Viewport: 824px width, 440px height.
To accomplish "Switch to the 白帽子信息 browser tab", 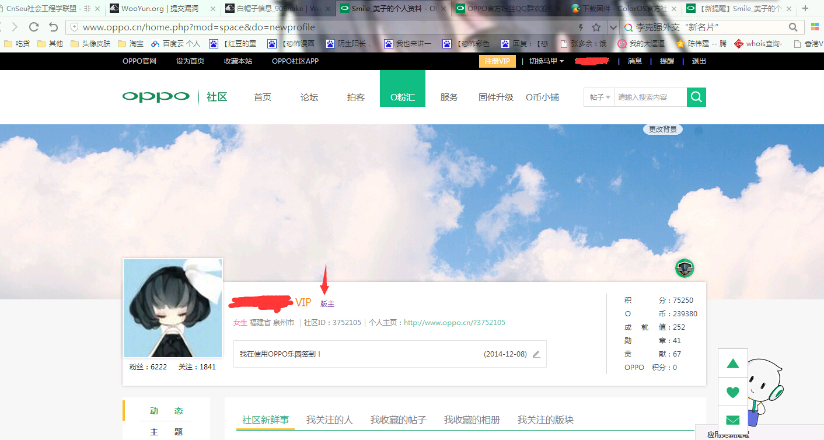I will tap(277, 8).
